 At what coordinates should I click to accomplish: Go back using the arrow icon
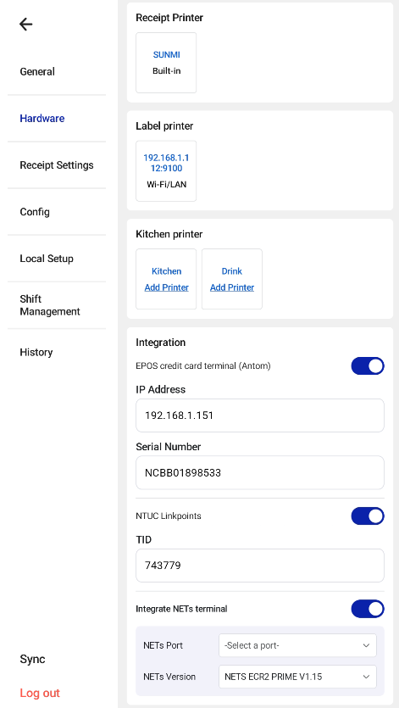26,24
